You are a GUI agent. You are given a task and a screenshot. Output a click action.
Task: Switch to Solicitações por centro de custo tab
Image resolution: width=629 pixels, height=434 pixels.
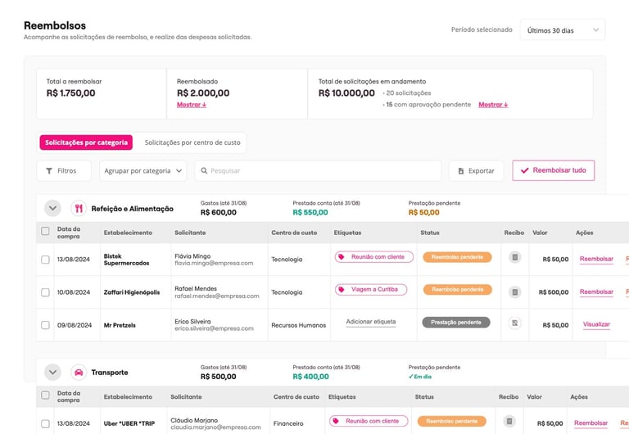pos(192,142)
